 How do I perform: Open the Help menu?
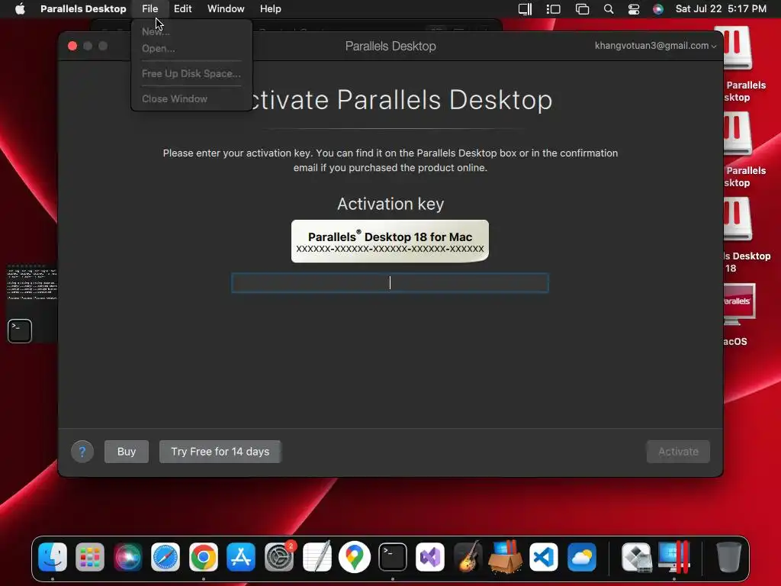(x=271, y=8)
